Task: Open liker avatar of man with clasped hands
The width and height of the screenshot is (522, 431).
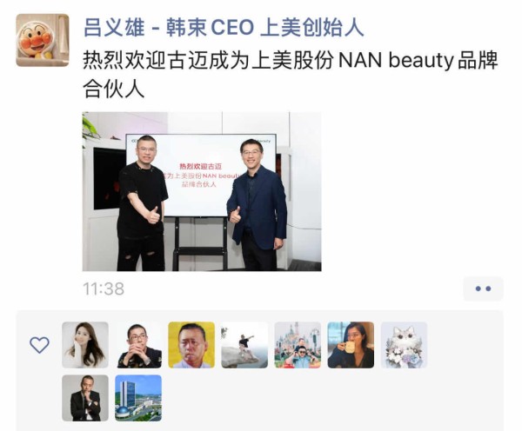Action: click(138, 345)
